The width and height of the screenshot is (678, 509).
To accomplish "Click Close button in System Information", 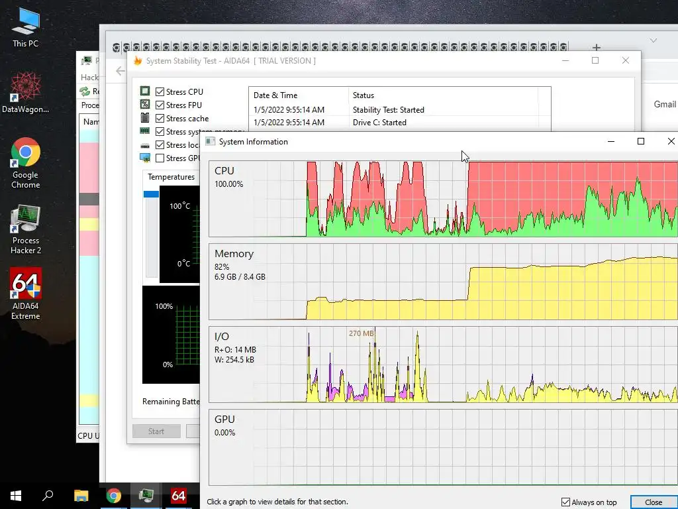I will click(x=654, y=502).
